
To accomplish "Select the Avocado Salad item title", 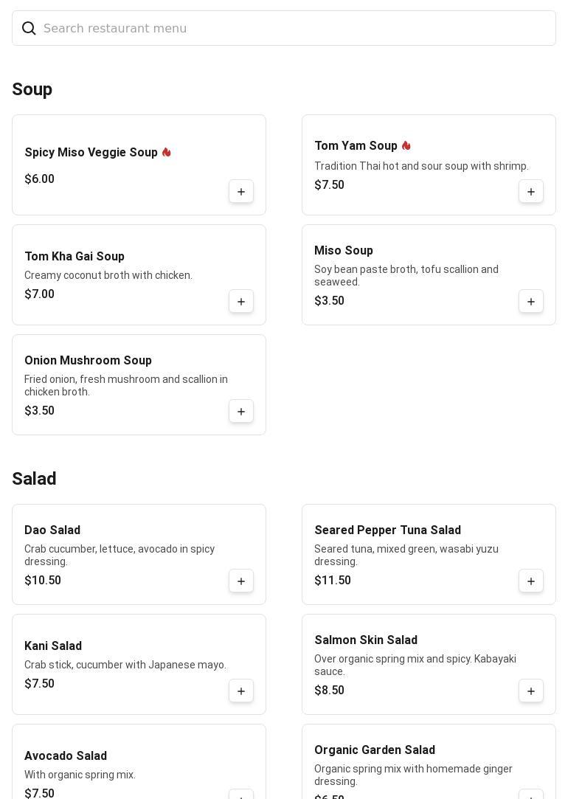I will click(x=66, y=756).
